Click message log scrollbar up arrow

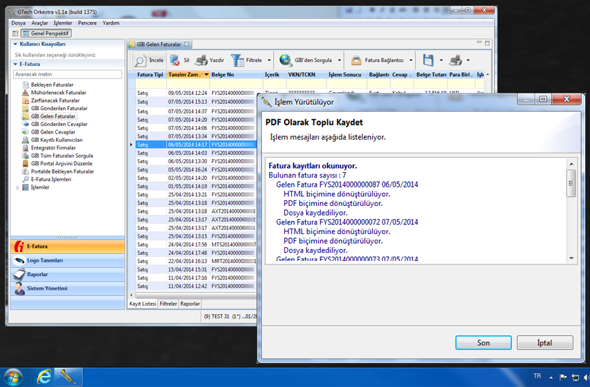tap(571, 164)
